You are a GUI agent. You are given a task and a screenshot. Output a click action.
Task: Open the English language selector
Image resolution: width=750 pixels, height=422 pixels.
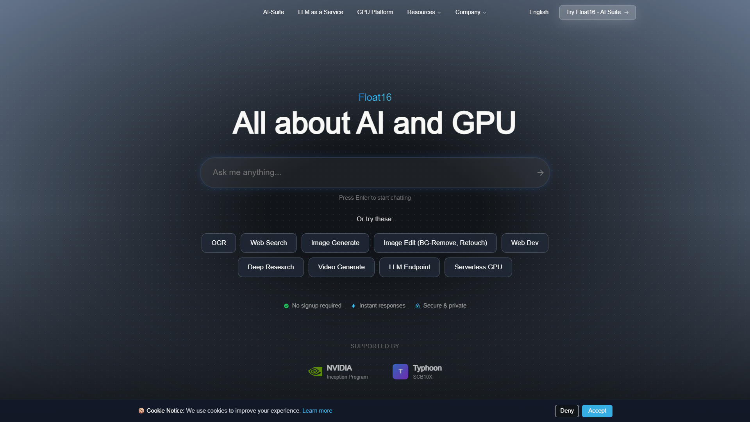[x=539, y=12]
